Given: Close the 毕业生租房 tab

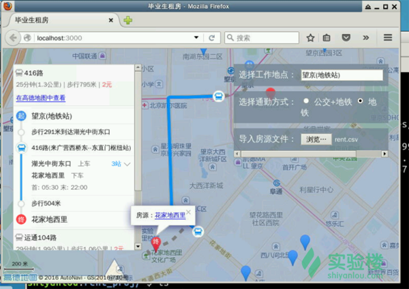Looking at the screenshot, I should coord(111,20).
